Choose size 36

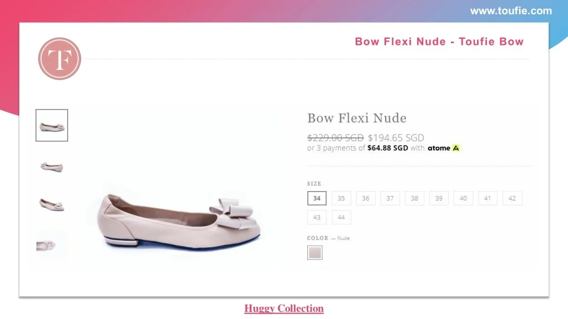click(x=366, y=198)
